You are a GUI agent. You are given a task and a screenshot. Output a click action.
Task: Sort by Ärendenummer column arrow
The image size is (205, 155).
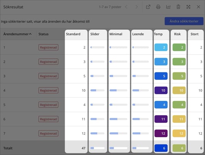point(30,34)
